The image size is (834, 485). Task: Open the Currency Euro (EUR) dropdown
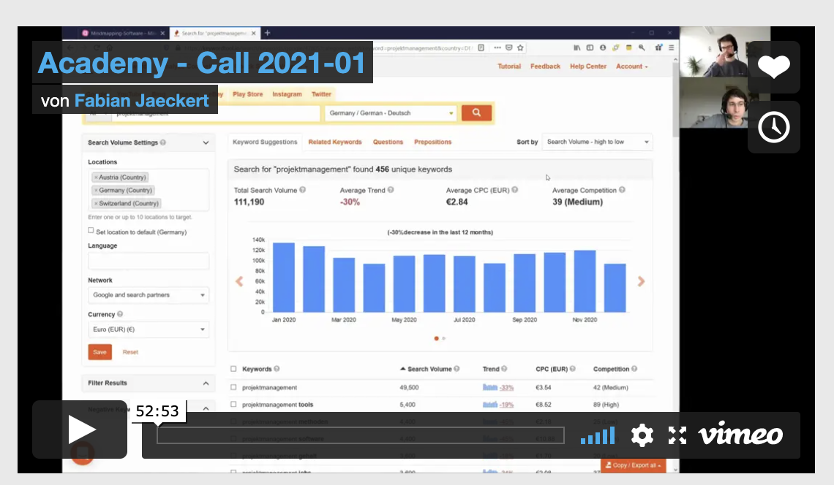tap(149, 329)
